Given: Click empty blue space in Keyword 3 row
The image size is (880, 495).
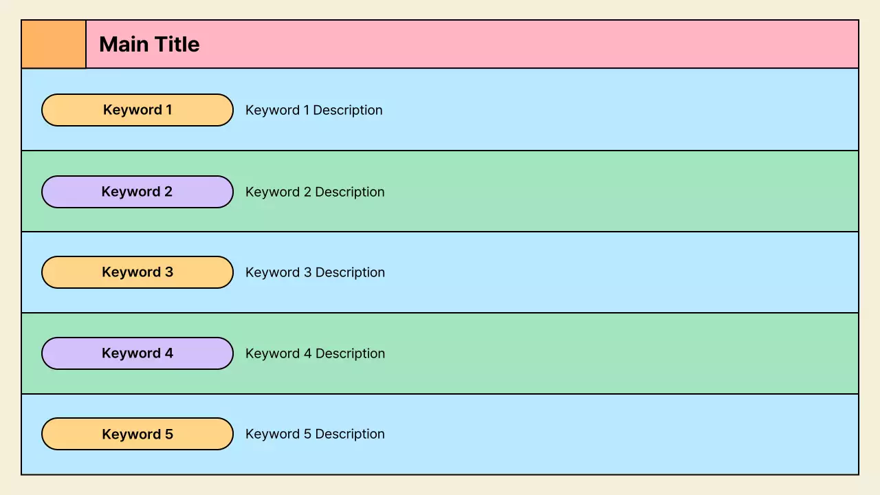Looking at the screenshot, I should pos(619,272).
